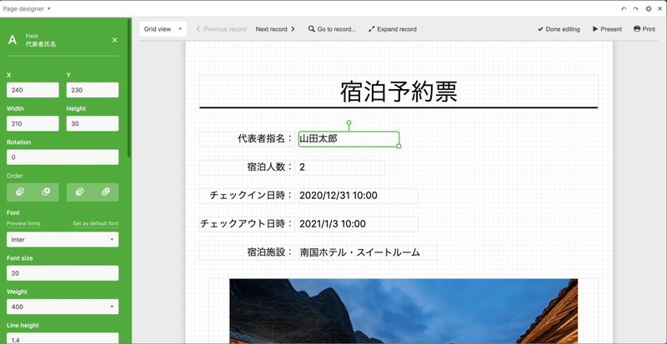The height and width of the screenshot is (344, 667).
Task: Select the チェックイン日時： label
Action: point(247,196)
